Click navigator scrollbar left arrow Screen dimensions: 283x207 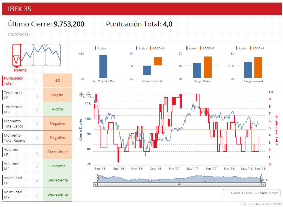pos(95,185)
